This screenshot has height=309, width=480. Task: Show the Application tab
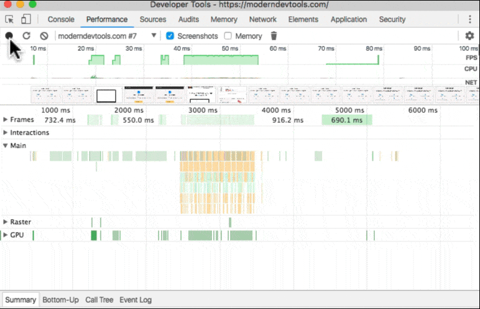coord(348,20)
